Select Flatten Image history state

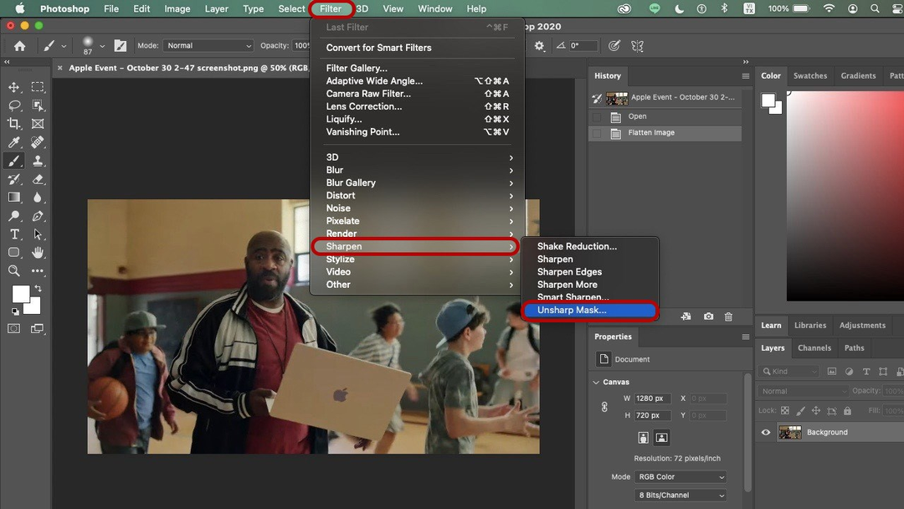coord(651,133)
